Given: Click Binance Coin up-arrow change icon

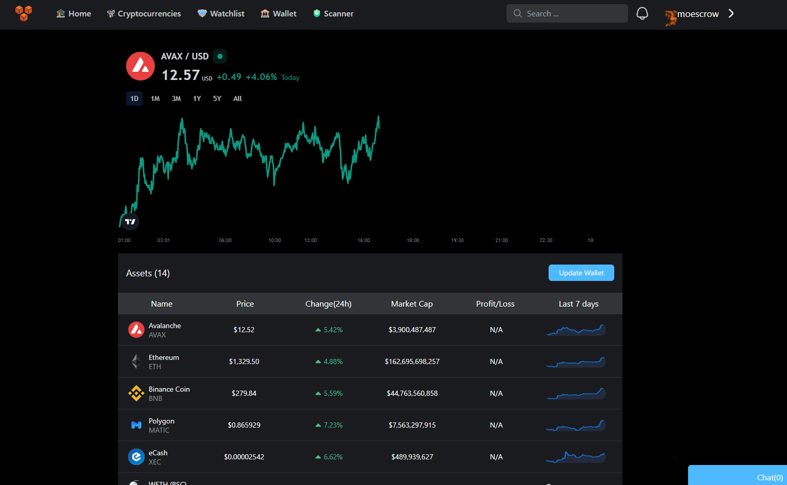Looking at the screenshot, I should coord(318,393).
